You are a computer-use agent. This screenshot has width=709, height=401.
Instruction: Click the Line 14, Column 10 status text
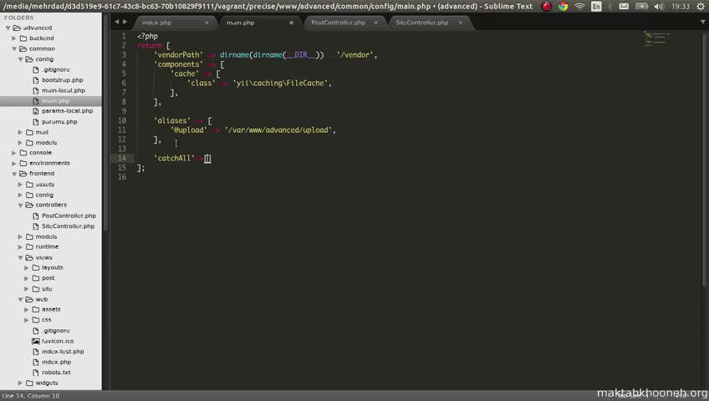[30, 395]
